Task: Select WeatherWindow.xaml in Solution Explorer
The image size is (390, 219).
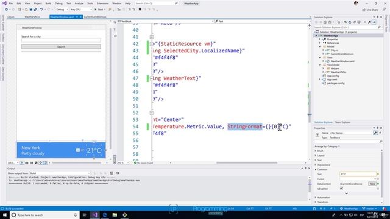Action: tap(342, 61)
